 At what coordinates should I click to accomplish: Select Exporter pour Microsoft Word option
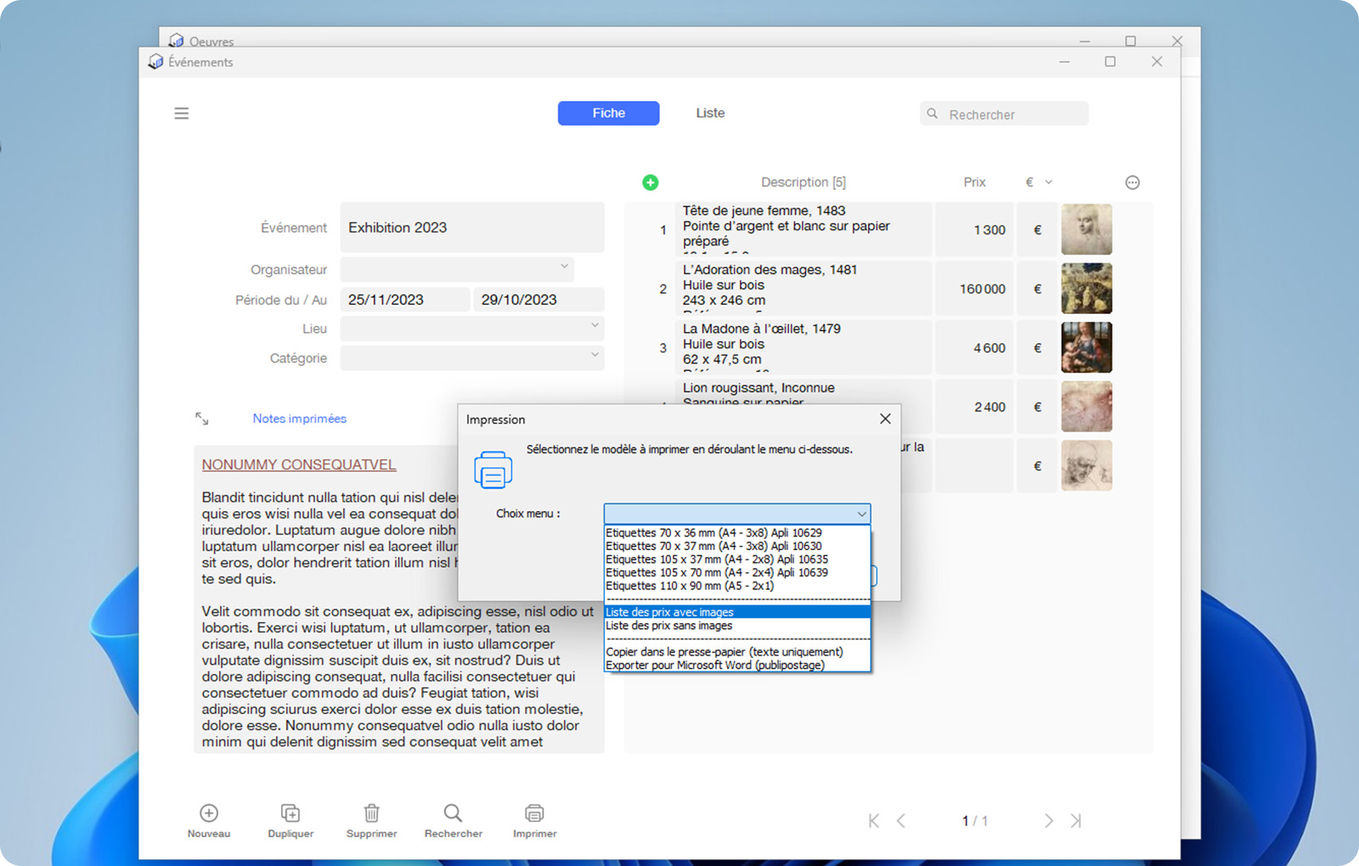(737, 666)
